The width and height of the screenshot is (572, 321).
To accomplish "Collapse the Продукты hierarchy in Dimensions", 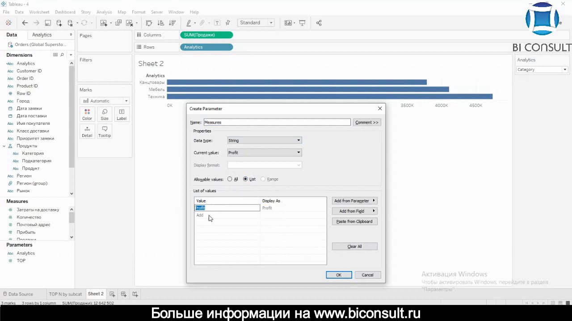I will [4, 146].
